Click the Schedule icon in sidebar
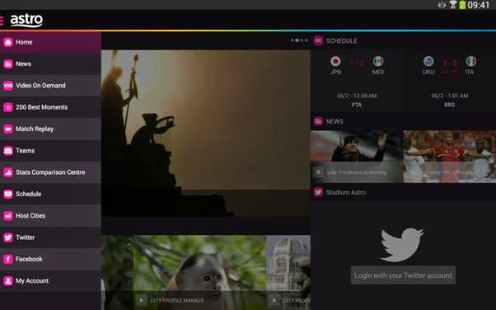The width and height of the screenshot is (496, 310). coord(8,194)
